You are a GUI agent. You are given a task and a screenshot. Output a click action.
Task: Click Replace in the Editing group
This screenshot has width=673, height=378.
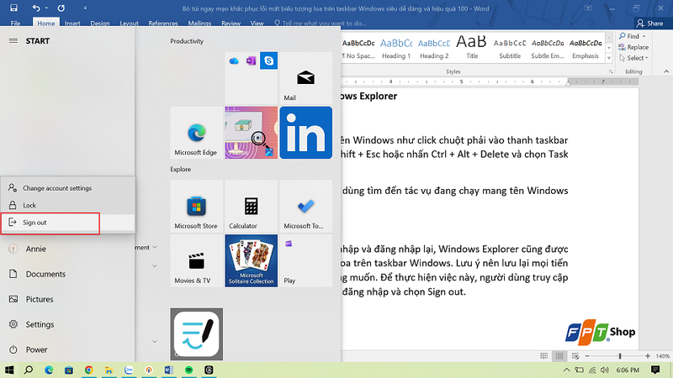pos(633,47)
